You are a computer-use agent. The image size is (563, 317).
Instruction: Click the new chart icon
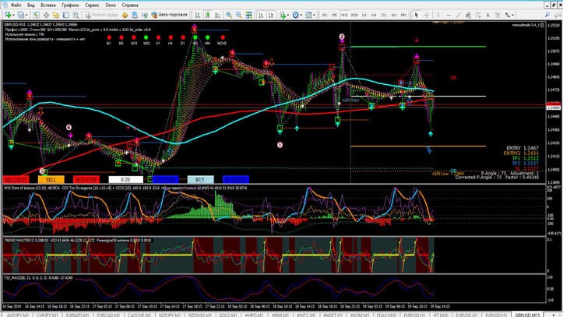[6, 15]
